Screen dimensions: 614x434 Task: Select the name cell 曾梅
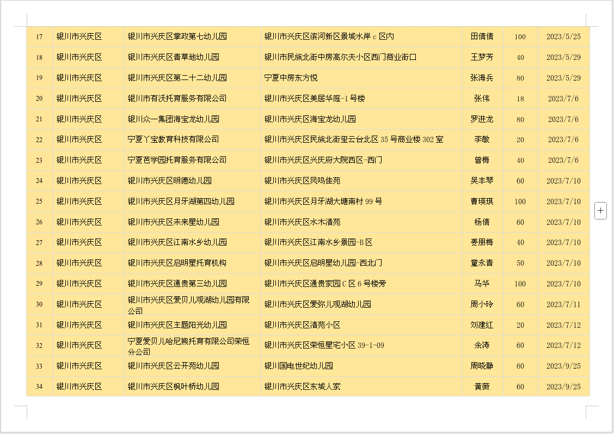[482, 160]
